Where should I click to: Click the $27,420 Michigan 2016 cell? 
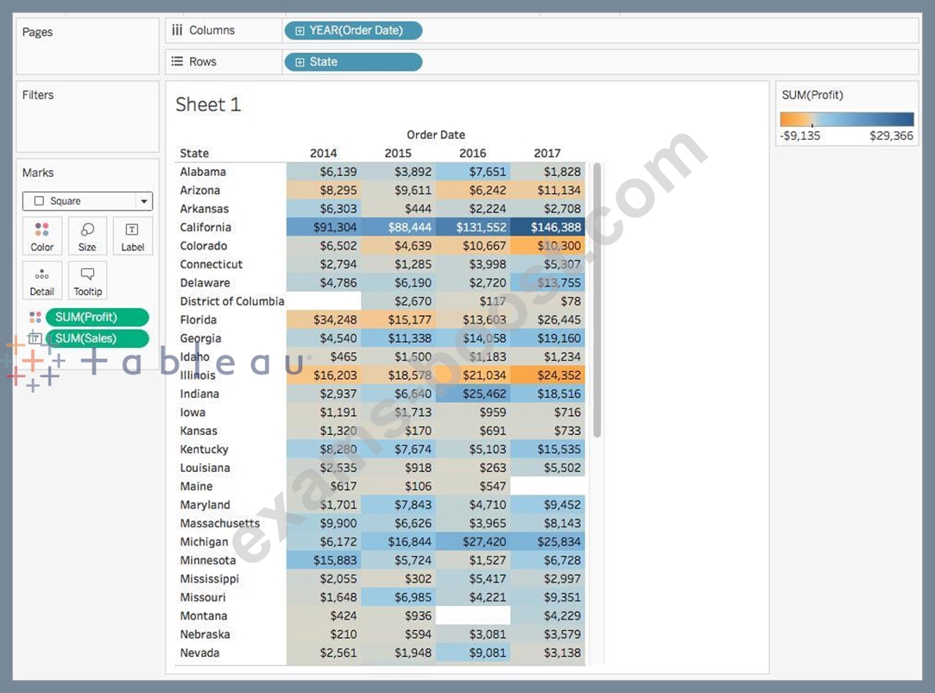[x=473, y=542]
